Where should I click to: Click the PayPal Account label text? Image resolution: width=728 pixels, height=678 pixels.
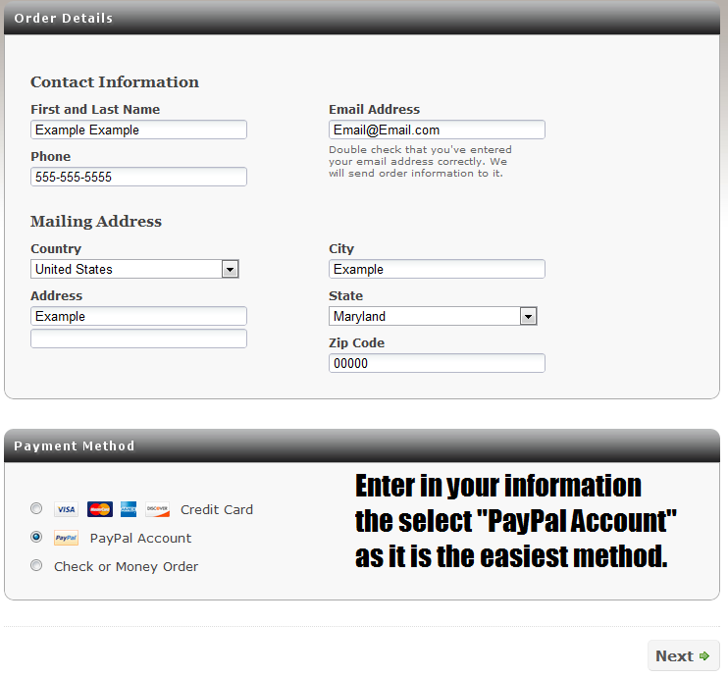click(x=140, y=538)
